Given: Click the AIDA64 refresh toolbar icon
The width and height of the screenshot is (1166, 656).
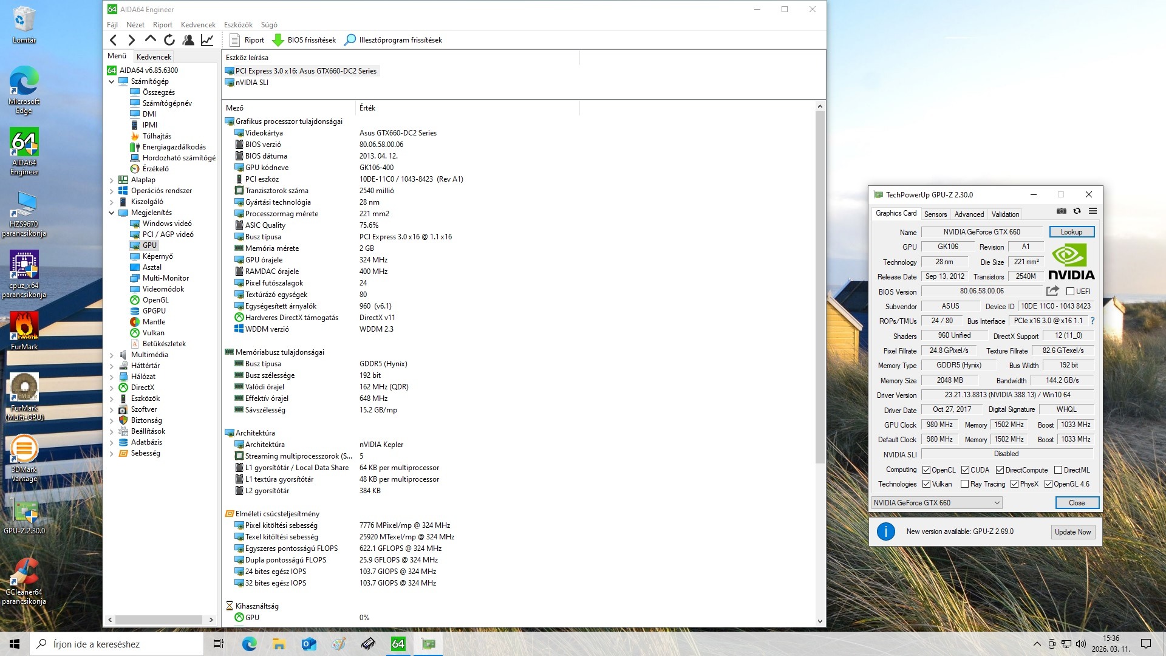Looking at the screenshot, I should [x=169, y=40].
